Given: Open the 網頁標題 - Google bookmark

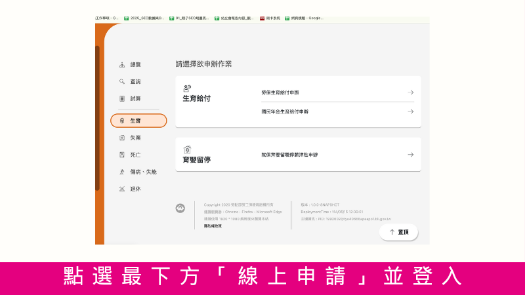Looking at the screenshot, I should [304, 18].
